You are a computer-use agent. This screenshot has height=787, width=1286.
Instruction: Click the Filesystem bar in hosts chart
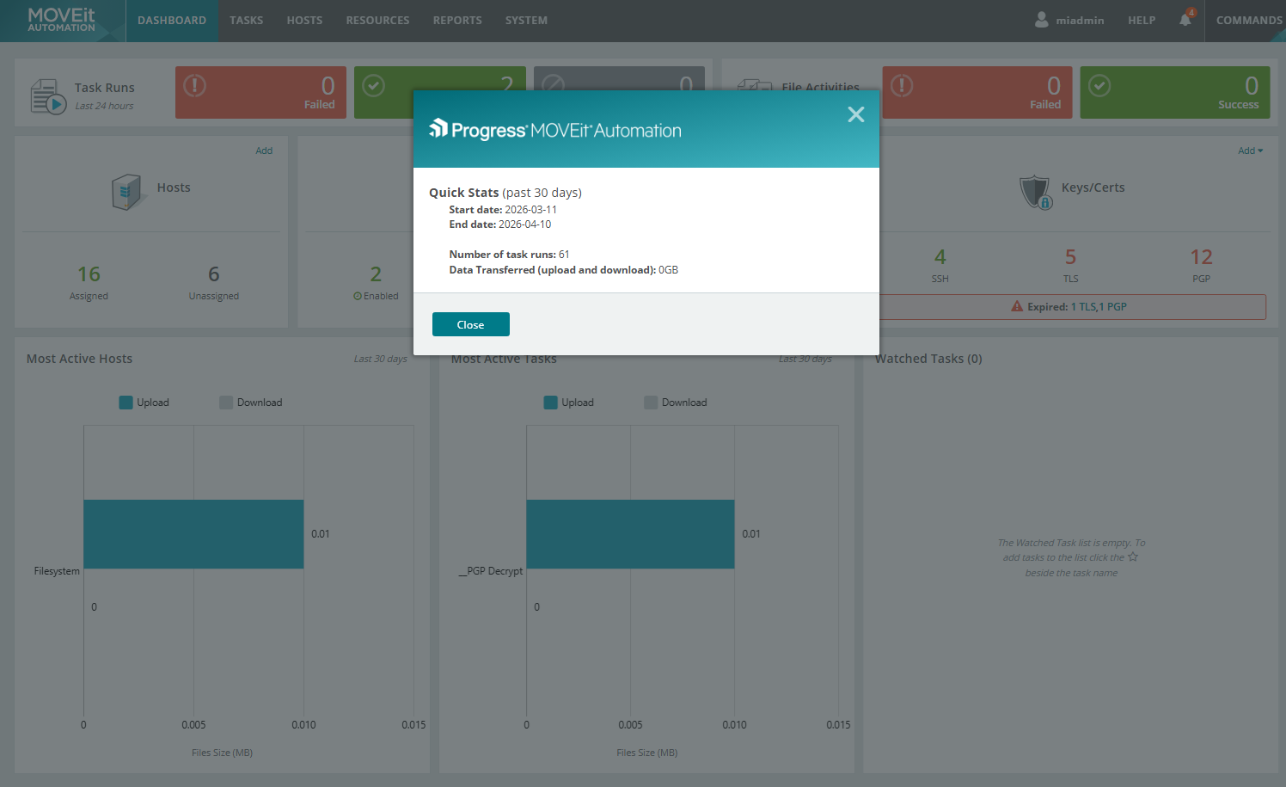(x=193, y=534)
